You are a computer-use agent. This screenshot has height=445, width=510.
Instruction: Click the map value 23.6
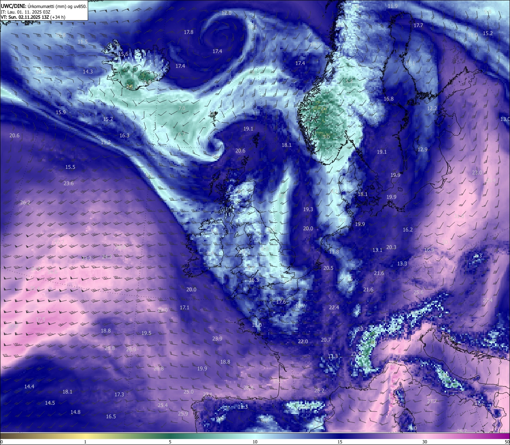pyautogui.click(x=69, y=184)
